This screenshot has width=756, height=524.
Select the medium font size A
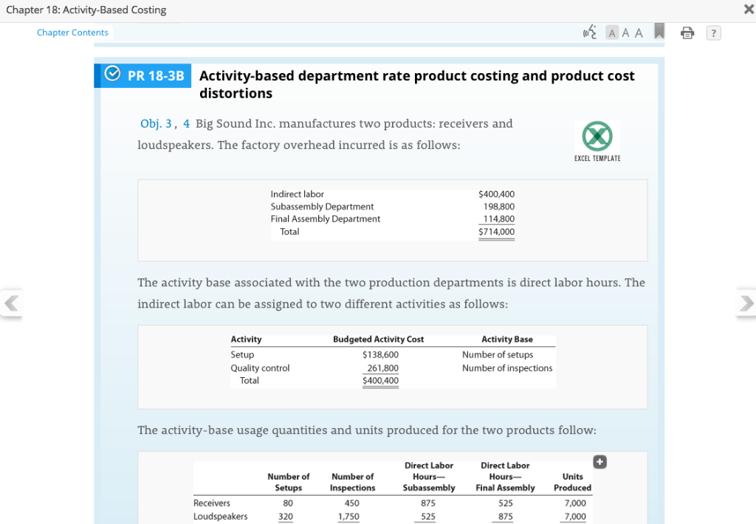click(x=625, y=32)
